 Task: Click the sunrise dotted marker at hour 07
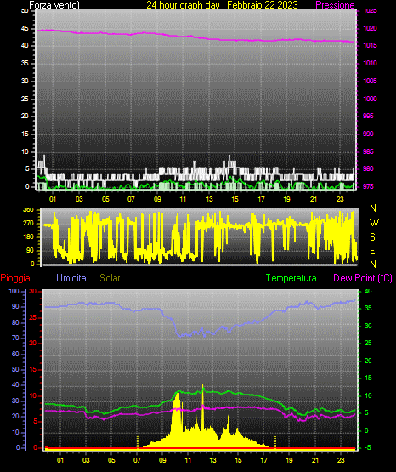pos(138,441)
